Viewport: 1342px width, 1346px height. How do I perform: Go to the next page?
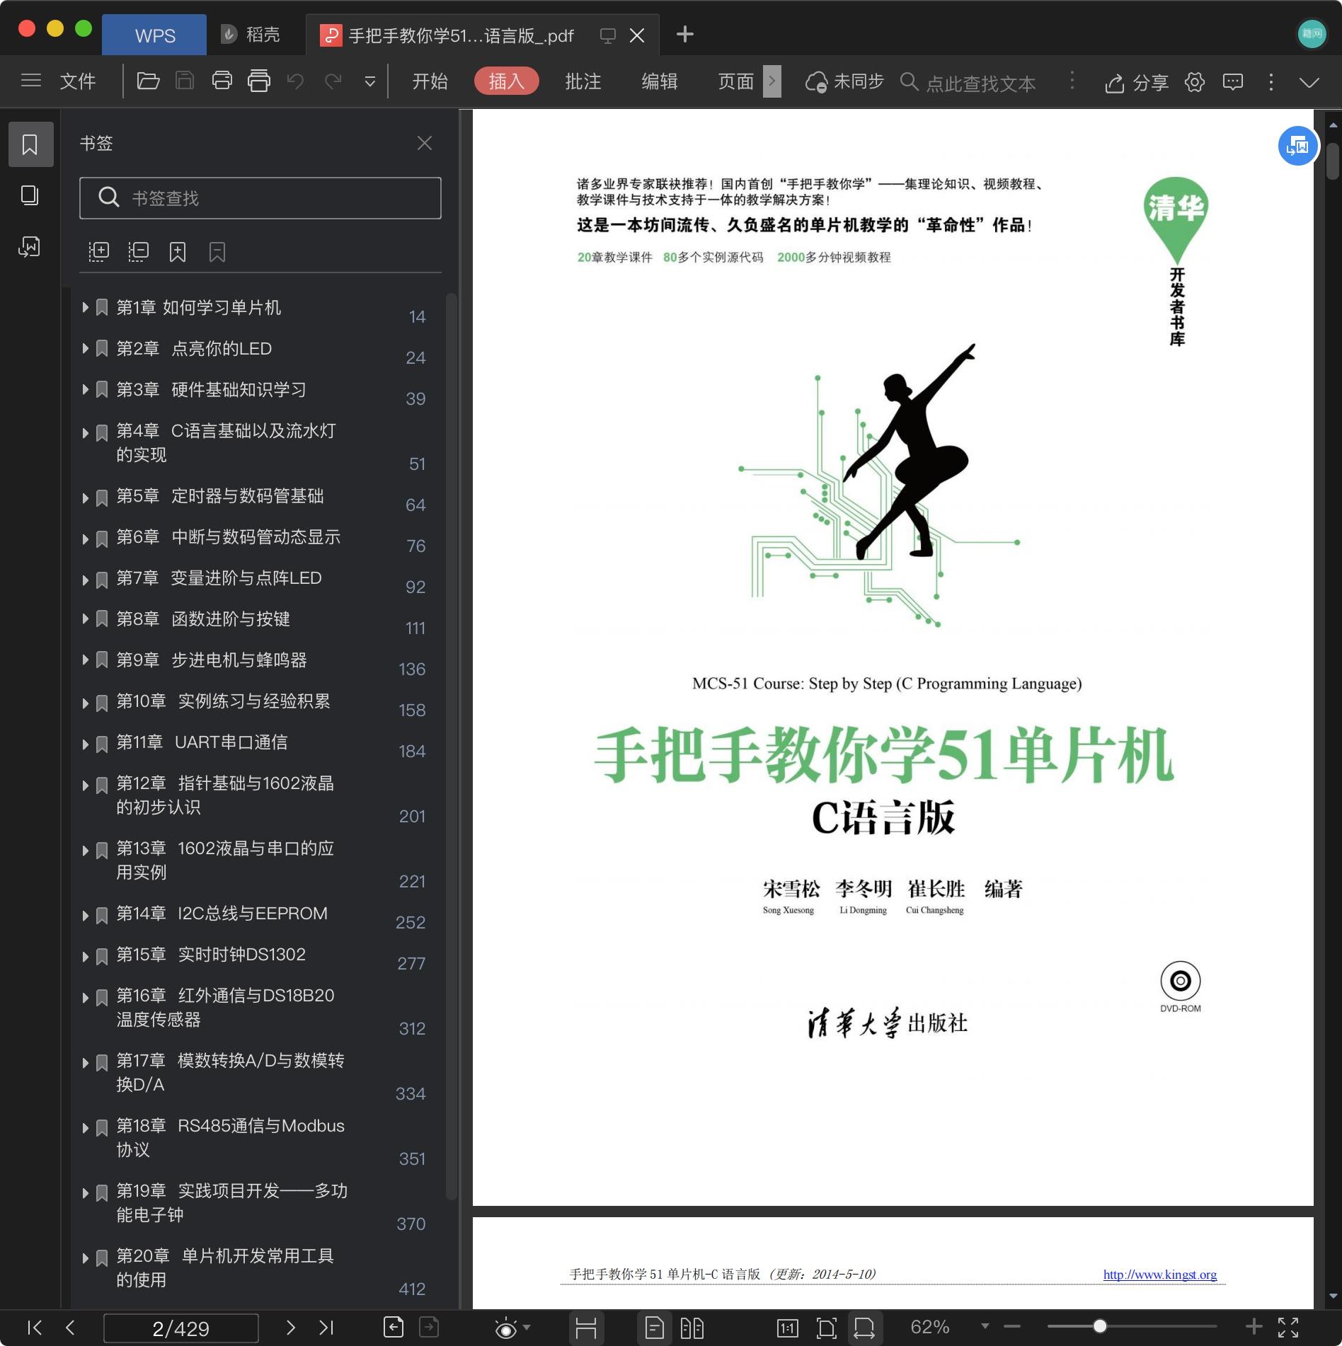(x=290, y=1328)
